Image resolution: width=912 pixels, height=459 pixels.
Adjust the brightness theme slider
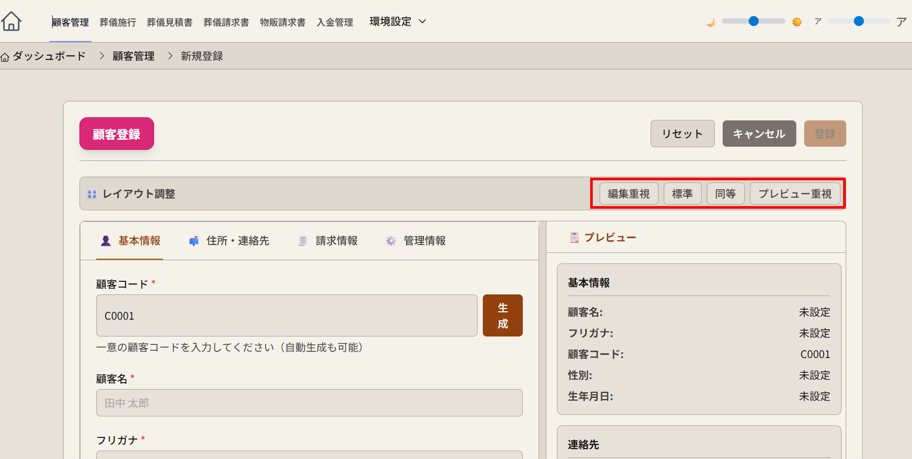(753, 22)
